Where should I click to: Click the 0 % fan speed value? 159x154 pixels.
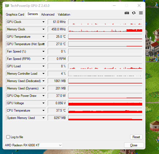coord(57,51)
